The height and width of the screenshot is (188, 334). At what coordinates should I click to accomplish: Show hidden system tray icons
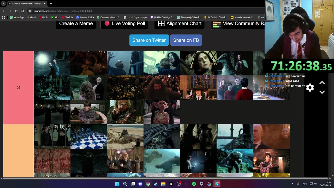coord(293,184)
